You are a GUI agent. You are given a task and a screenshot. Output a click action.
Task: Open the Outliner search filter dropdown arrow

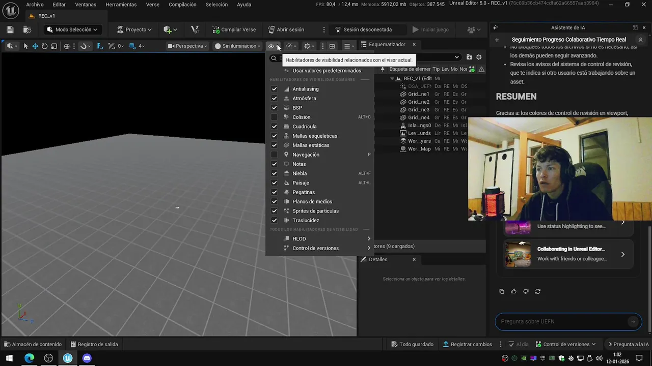pos(457,57)
